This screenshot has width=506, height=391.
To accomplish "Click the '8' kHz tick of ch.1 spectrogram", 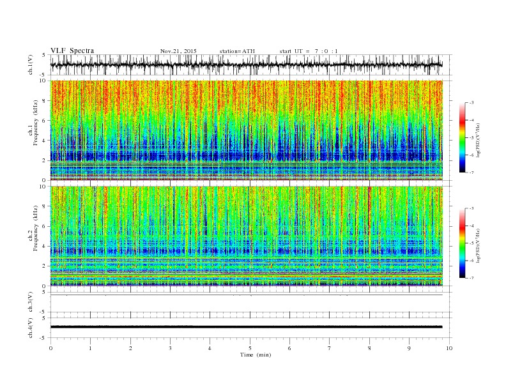I will click(45, 101).
